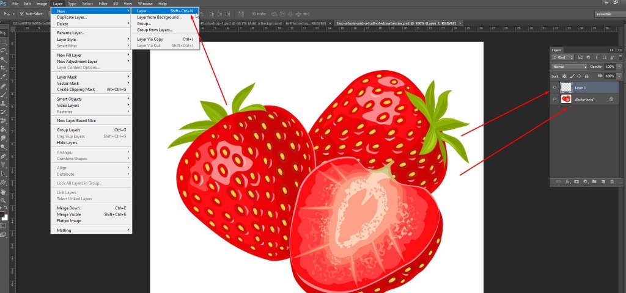Toggle lock all padlock icon

pyautogui.click(x=586, y=76)
